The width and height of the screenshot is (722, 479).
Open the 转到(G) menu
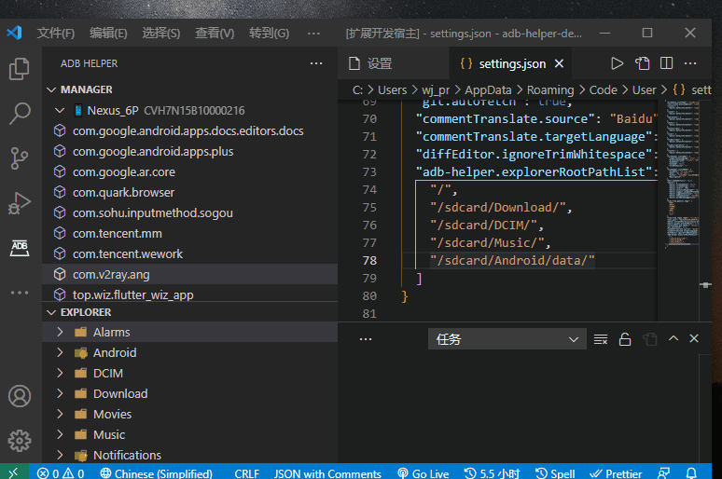pyautogui.click(x=269, y=34)
